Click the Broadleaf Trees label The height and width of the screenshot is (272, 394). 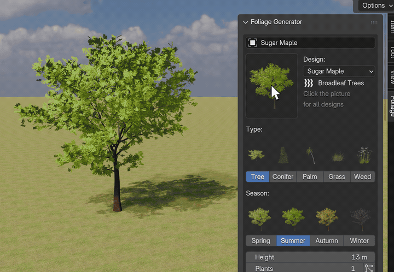click(341, 83)
